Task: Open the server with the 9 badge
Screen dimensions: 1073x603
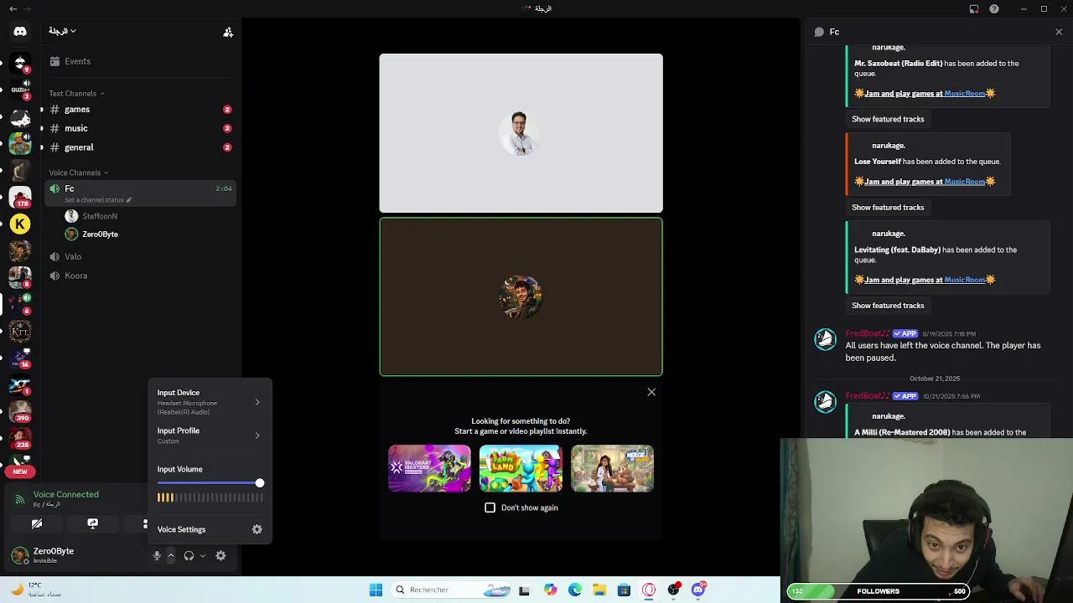Action: click(20, 62)
